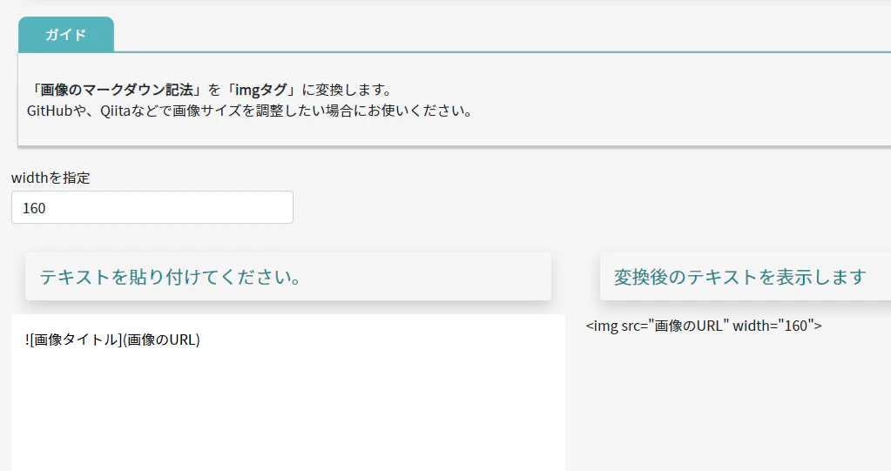The image size is (891, 471).
Task: Click the '![画像タイトル](画像のURL)' sample text
Action: (x=112, y=340)
